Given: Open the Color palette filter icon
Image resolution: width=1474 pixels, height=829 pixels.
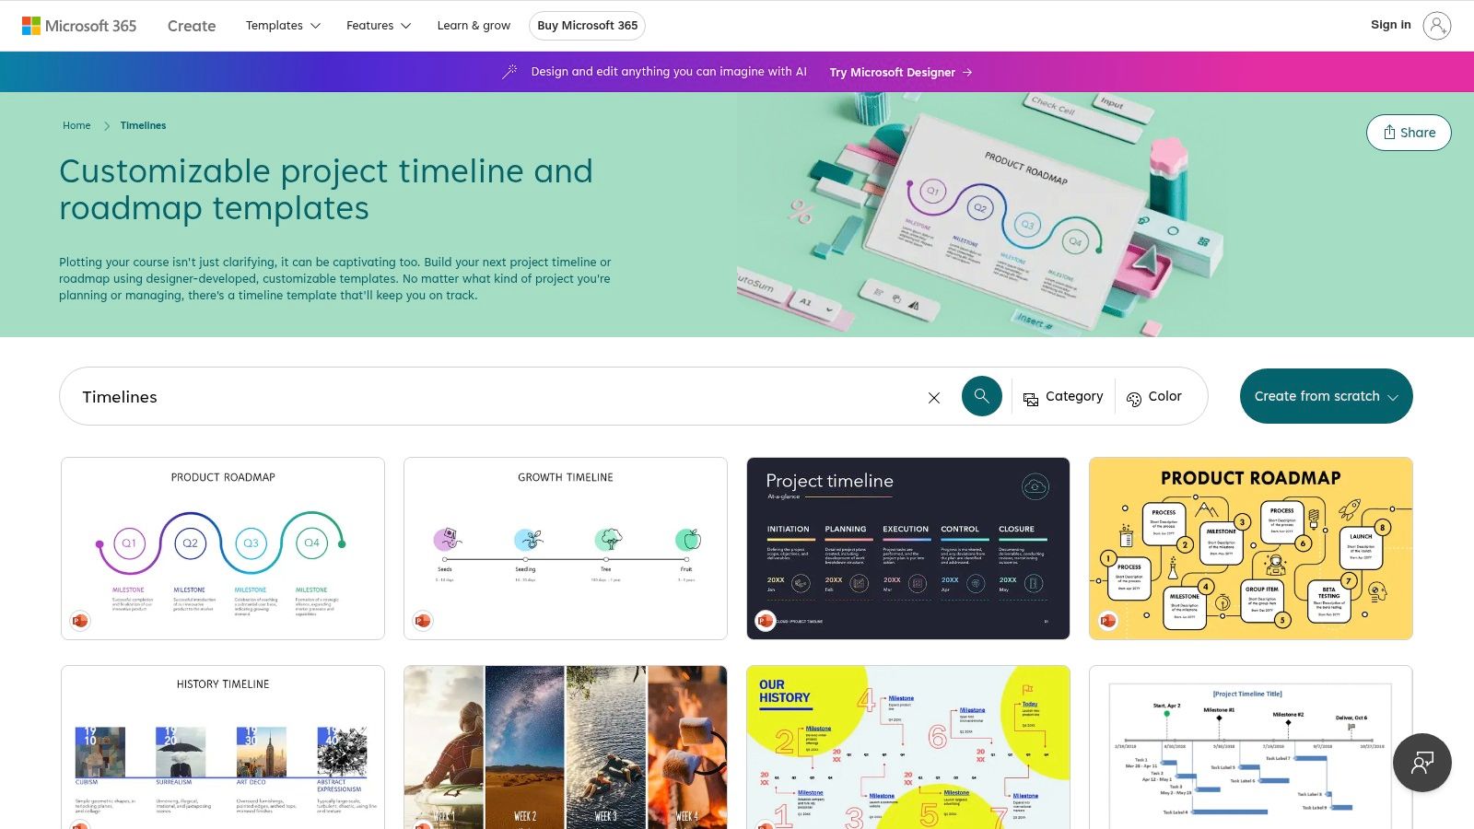Looking at the screenshot, I should (x=1134, y=397).
